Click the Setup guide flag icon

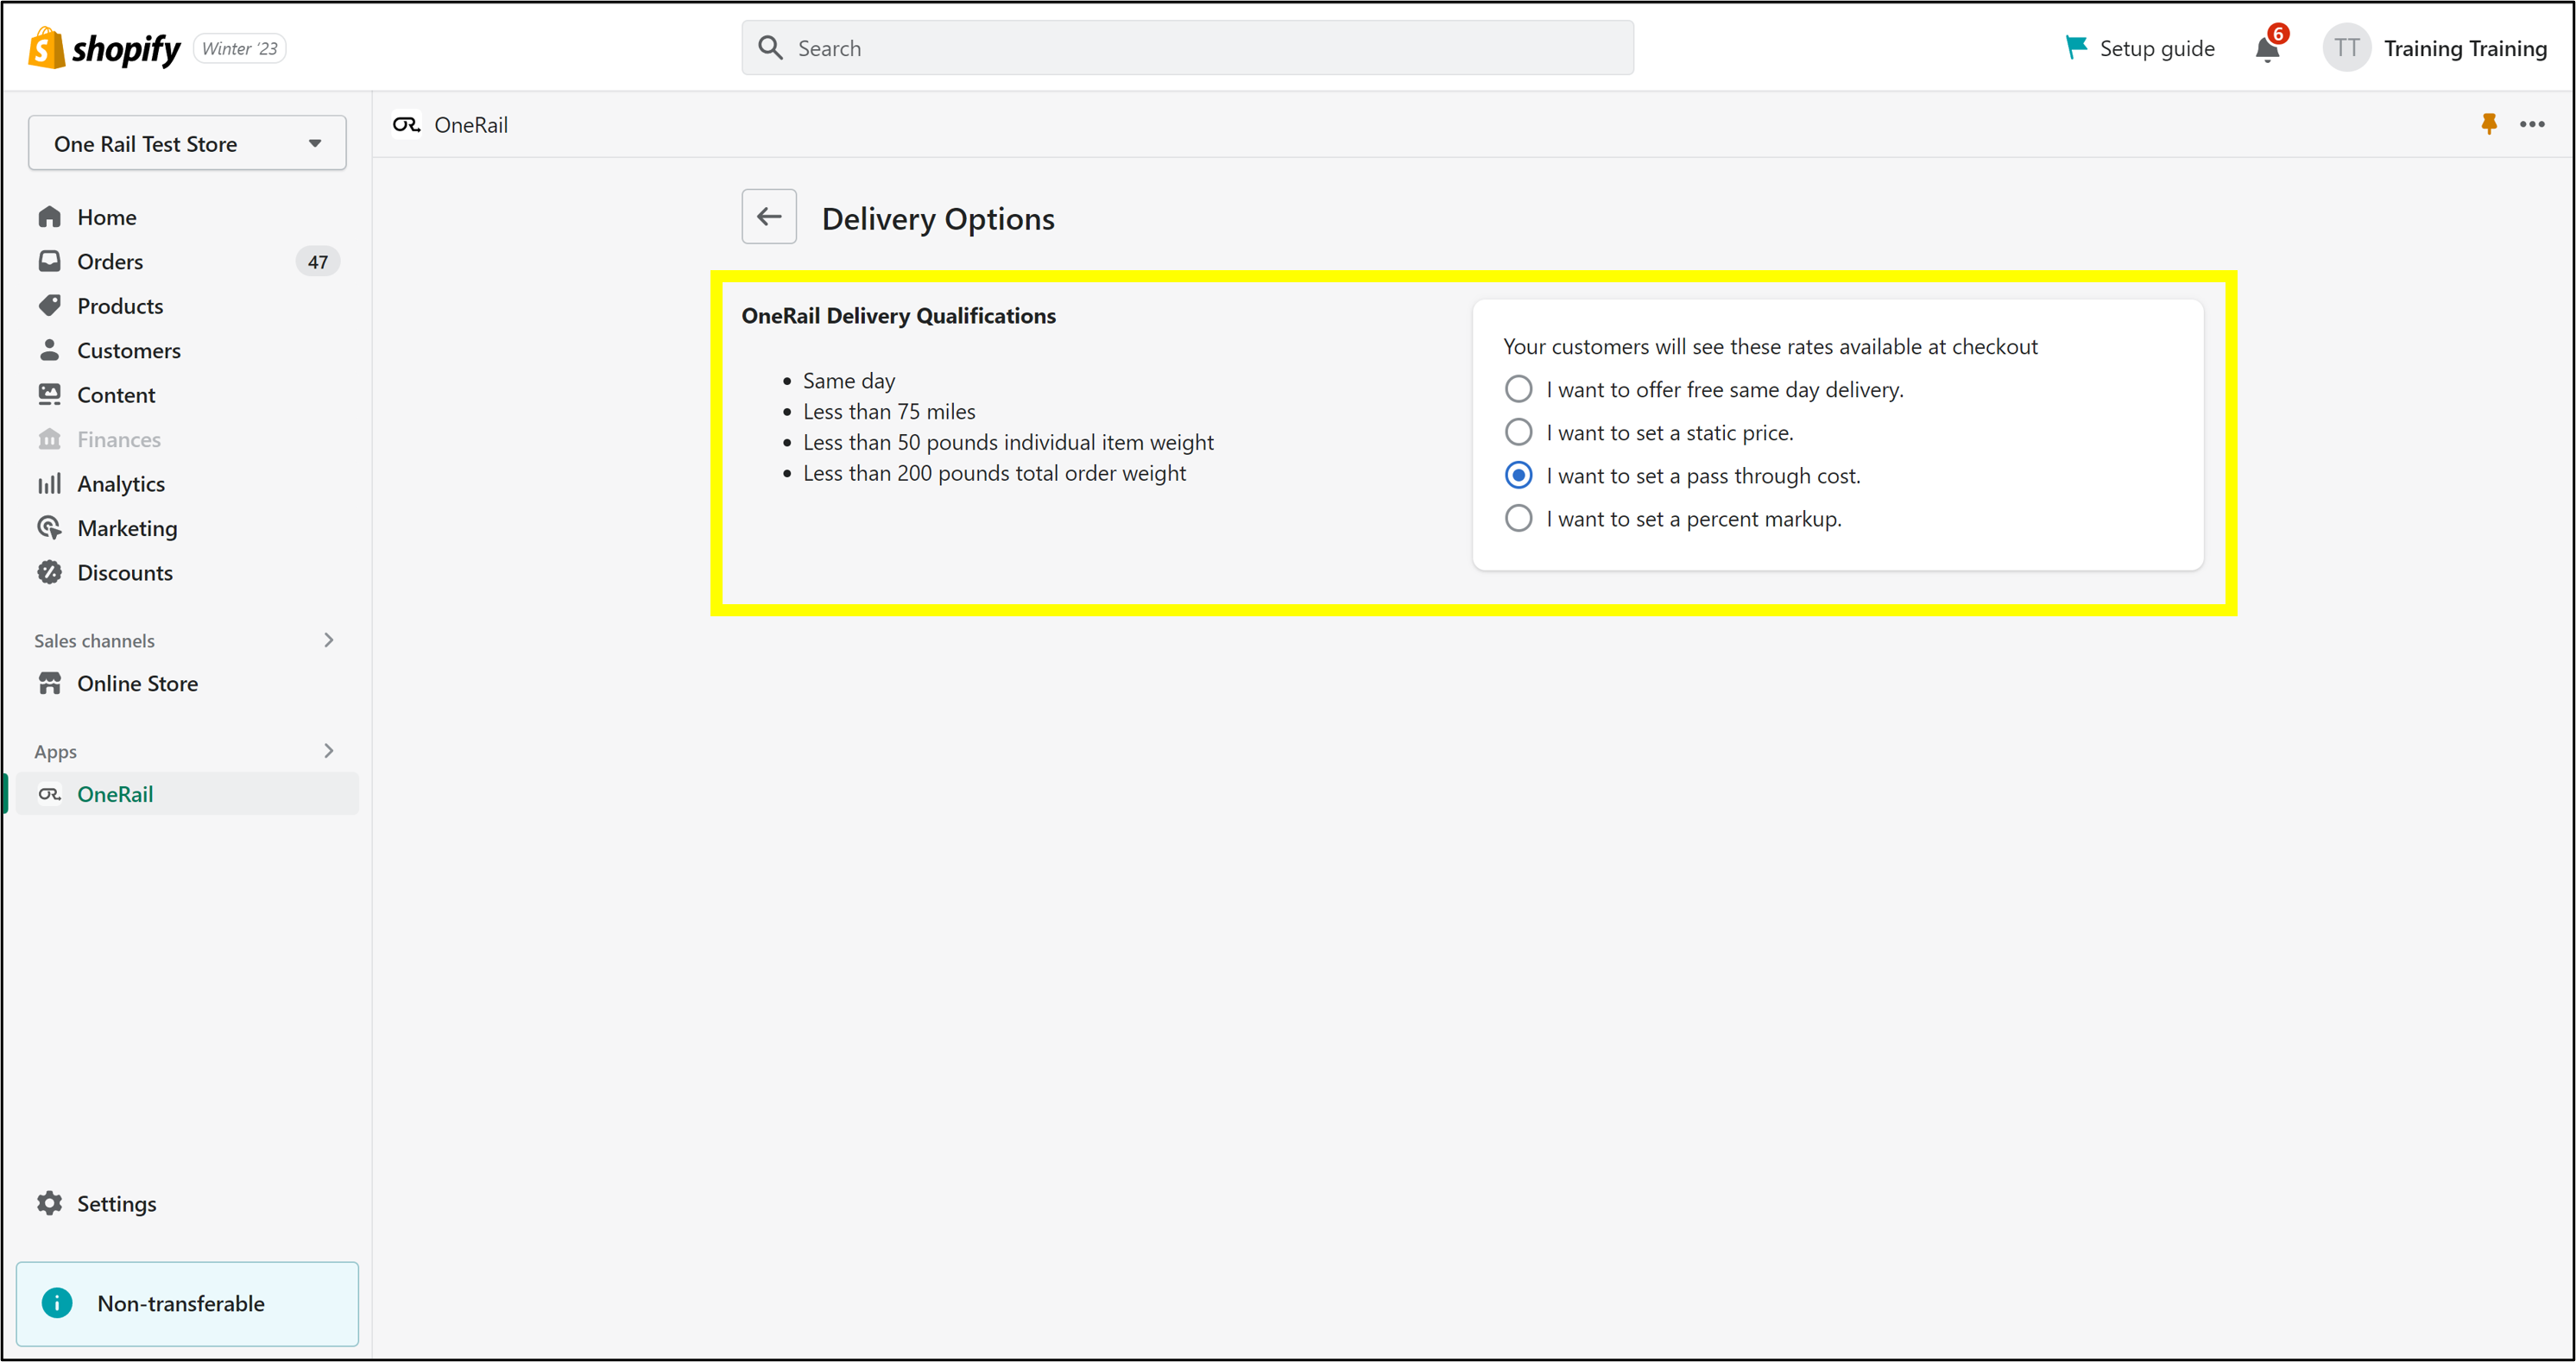click(2076, 47)
